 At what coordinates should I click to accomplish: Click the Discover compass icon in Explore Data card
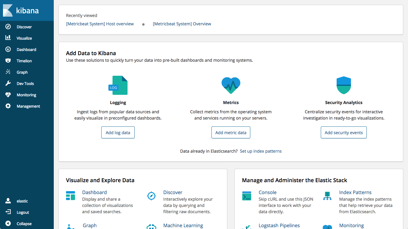pyautogui.click(x=152, y=196)
